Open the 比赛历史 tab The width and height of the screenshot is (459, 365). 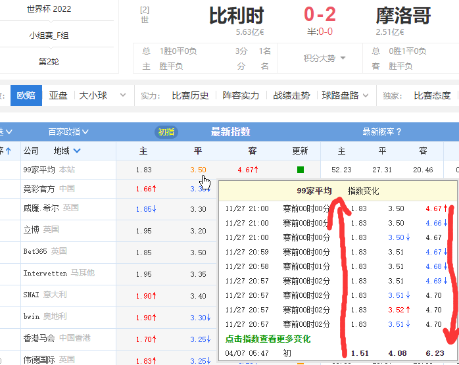(x=190, y=95)
